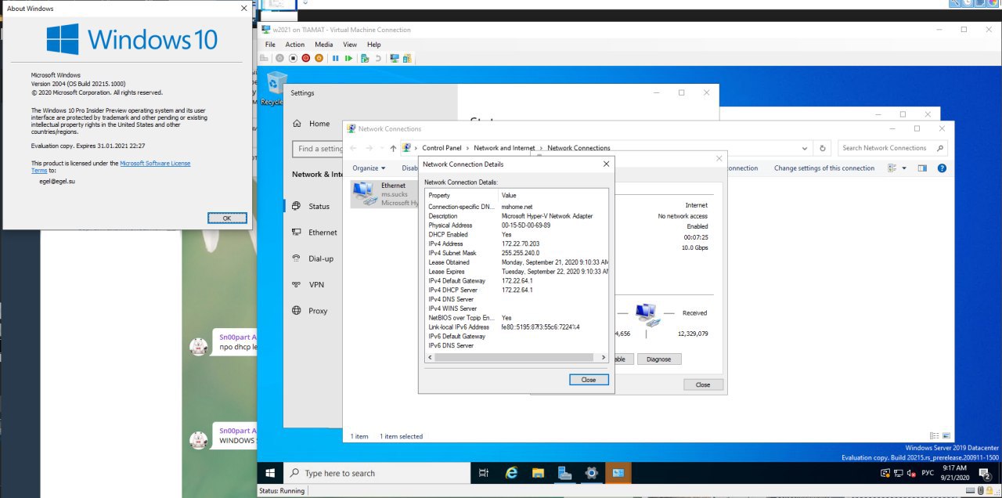Select Dial-up in Settings sidebar

click(314, 258)
